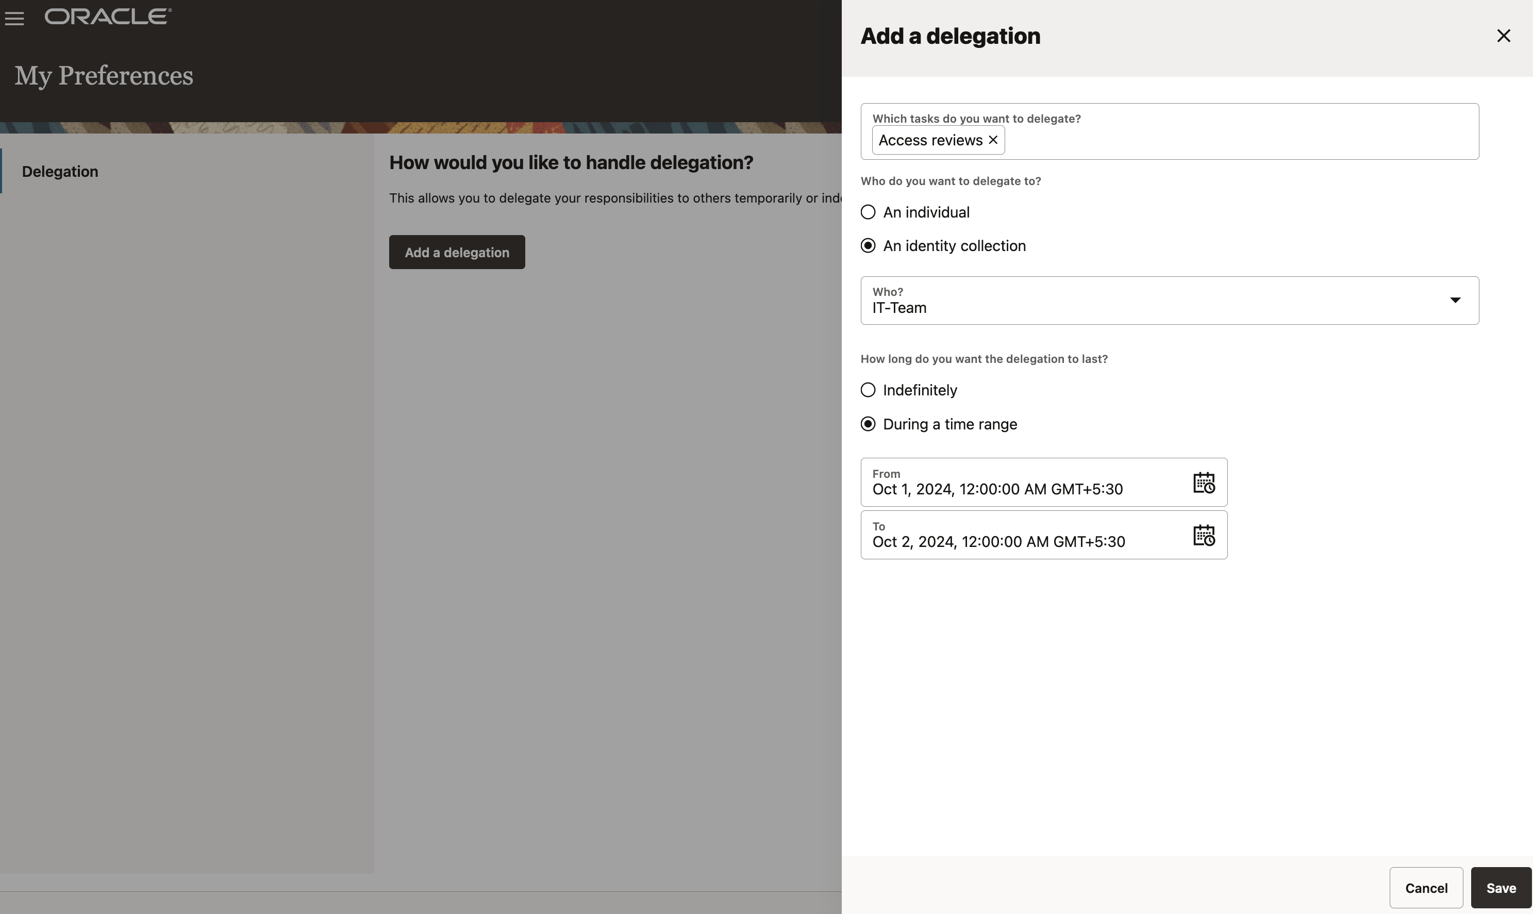Expand the Who? dropdown arrow
This screenshot has height=914, width=1533.
pyautogui.click(x=1454, y=300)
